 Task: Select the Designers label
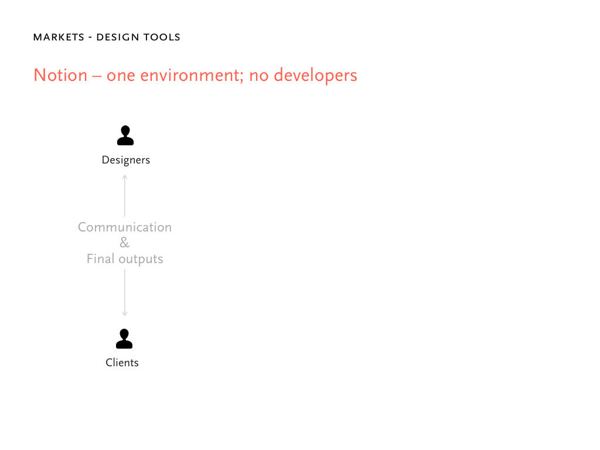[x=125, y=160]
